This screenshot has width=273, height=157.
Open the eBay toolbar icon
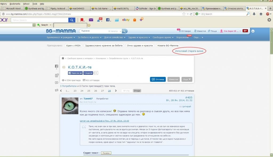tap(126, 20)
